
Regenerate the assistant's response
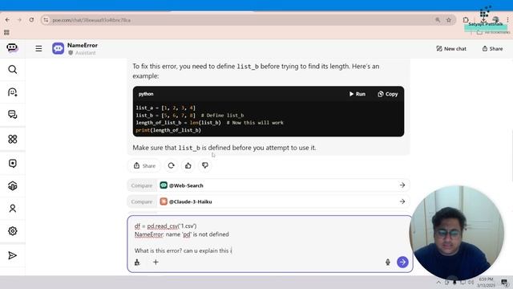[x=171, y=166]
